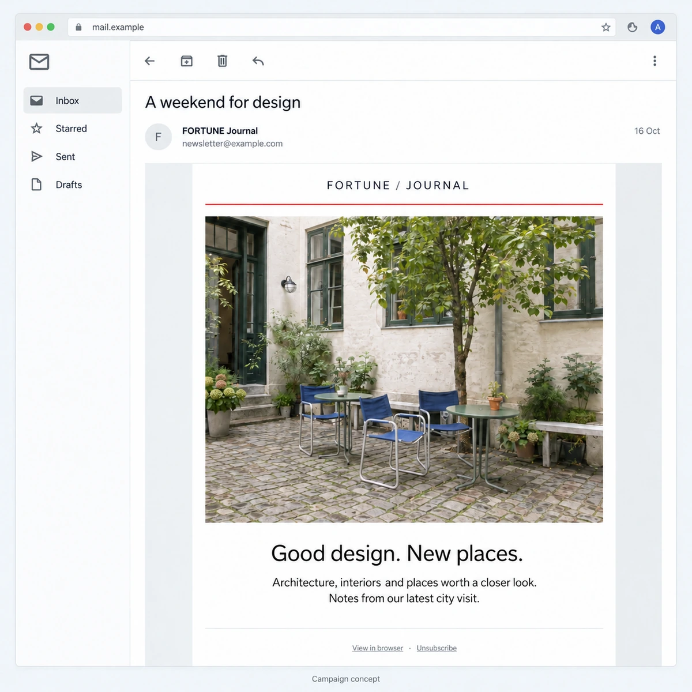Viewport: 692px width, 692px height.
Task: Click the subject A weekend for design
Action: [x=223, y=102]
